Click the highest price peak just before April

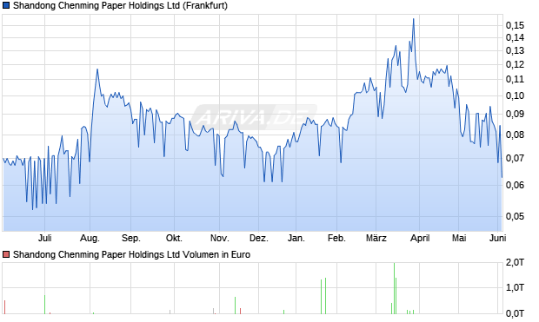point(414,19)
